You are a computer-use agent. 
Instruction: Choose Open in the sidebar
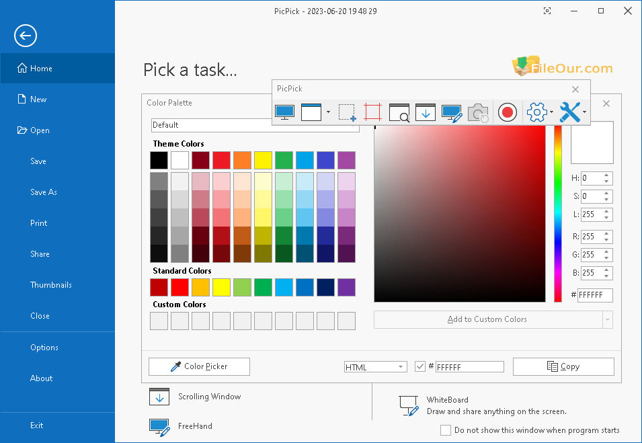point(58,130)
